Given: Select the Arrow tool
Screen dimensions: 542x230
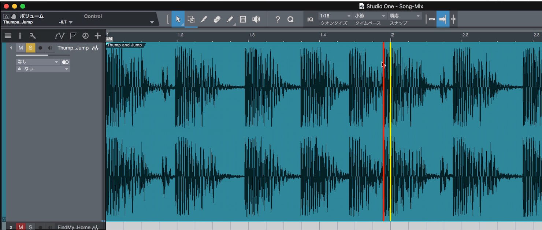Looking at the screenshot, I should [178, 19].
